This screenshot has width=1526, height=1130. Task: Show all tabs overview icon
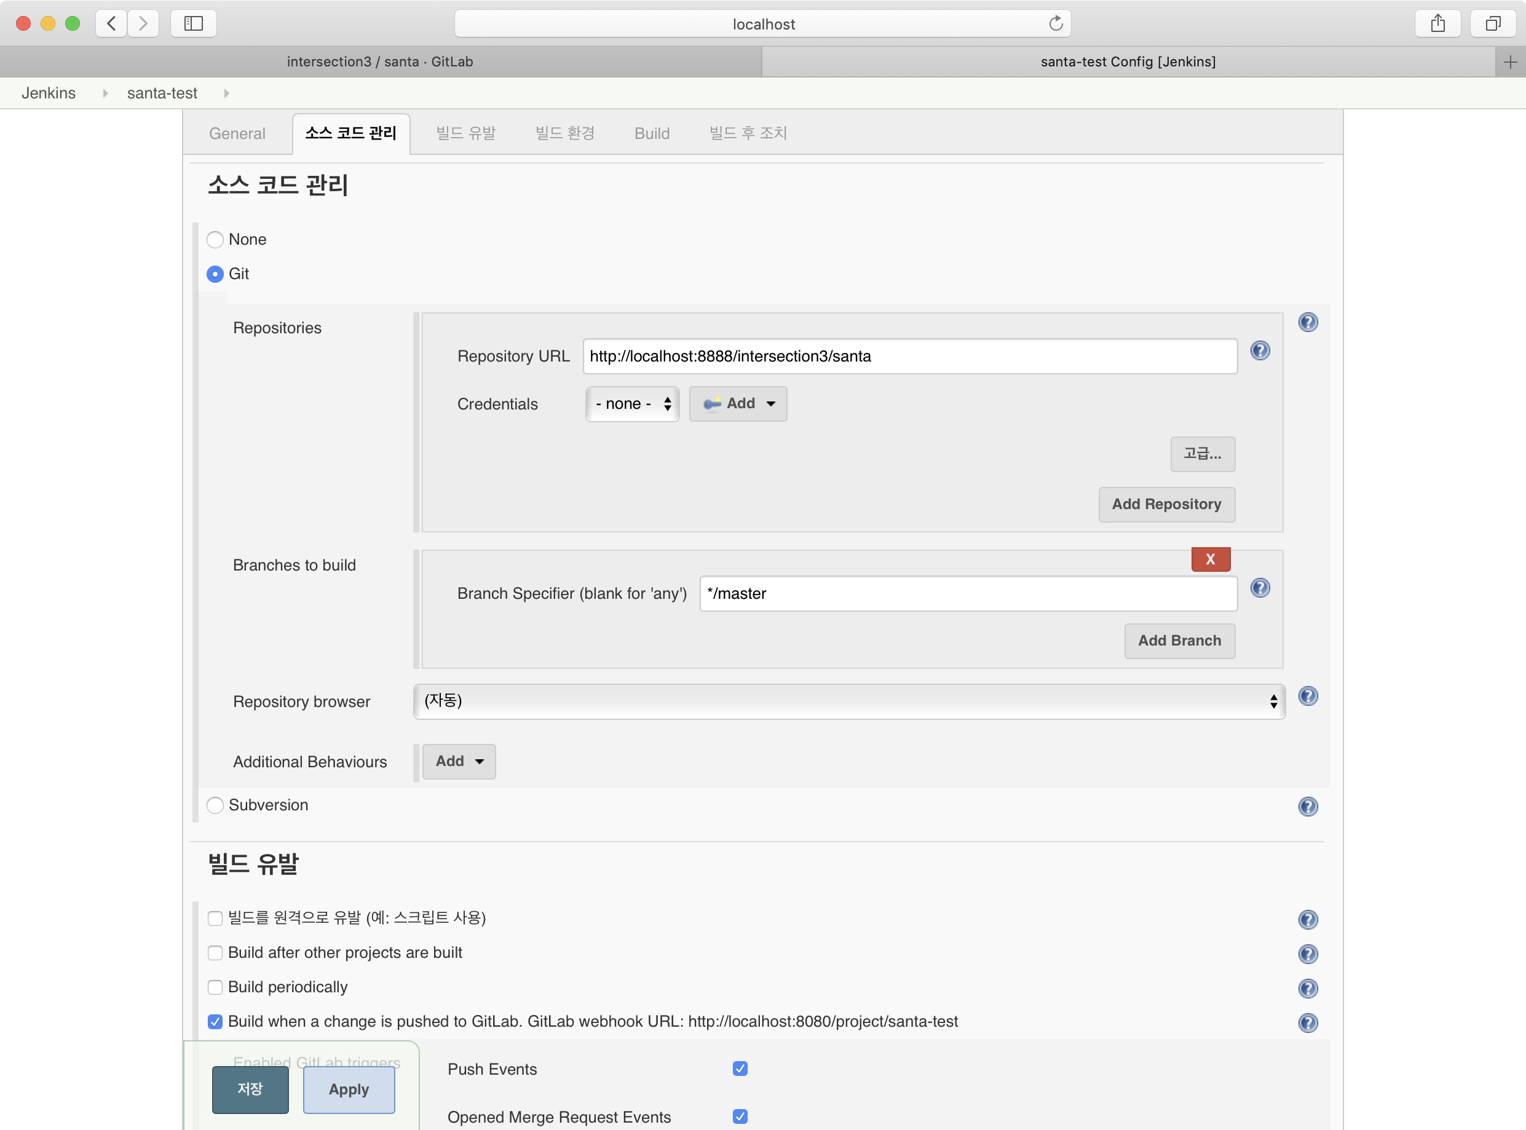(1493, 23)
